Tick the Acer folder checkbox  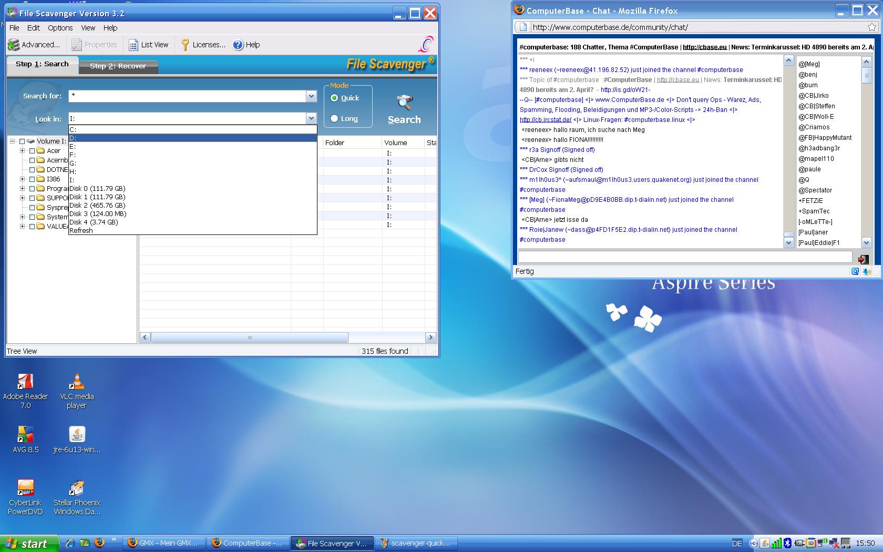(32, 151)
